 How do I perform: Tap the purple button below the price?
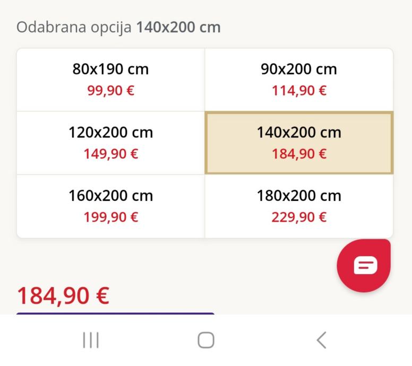click(x=115, y=313)
